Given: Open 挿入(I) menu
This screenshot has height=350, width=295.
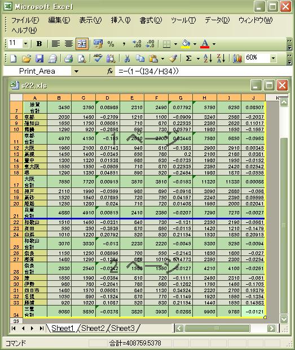Looking at the screenshot, I should (121, 20).
